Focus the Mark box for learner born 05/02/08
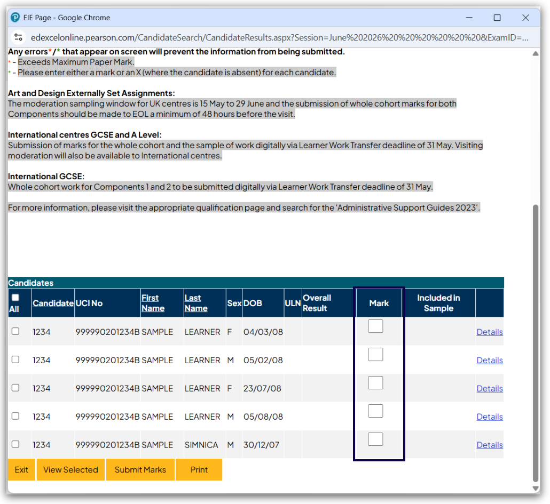 (375, 355)
